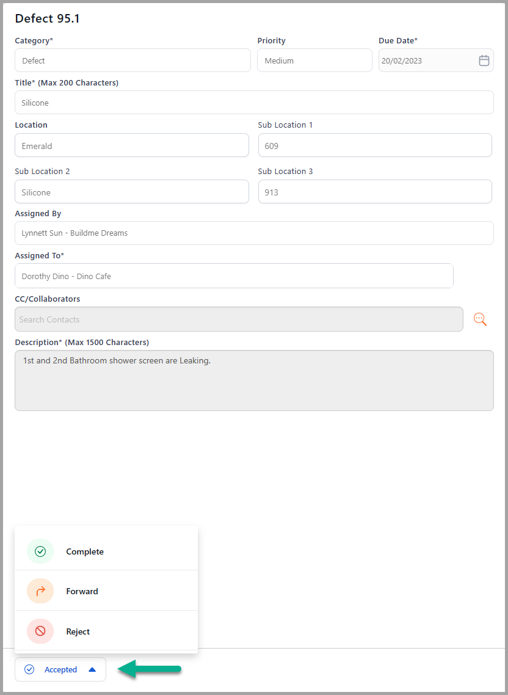
Task: Click the blue check icon beside Accepted
Action: 29,669
